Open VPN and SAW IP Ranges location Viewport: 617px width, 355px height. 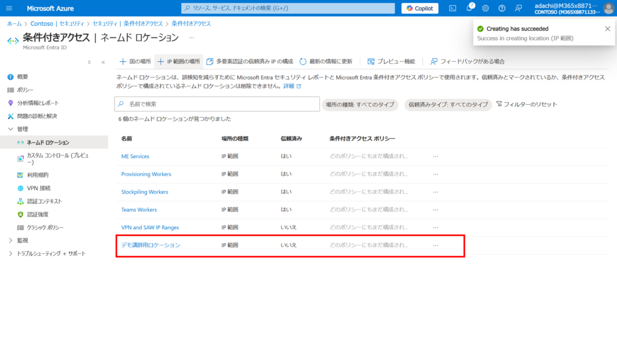(x=150, y=227)
